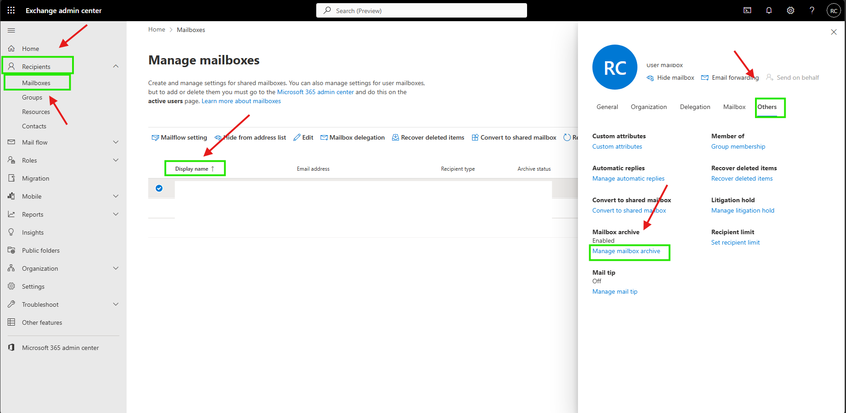Click the search box in header
The image size is (846, 413).
pos(422,10)
